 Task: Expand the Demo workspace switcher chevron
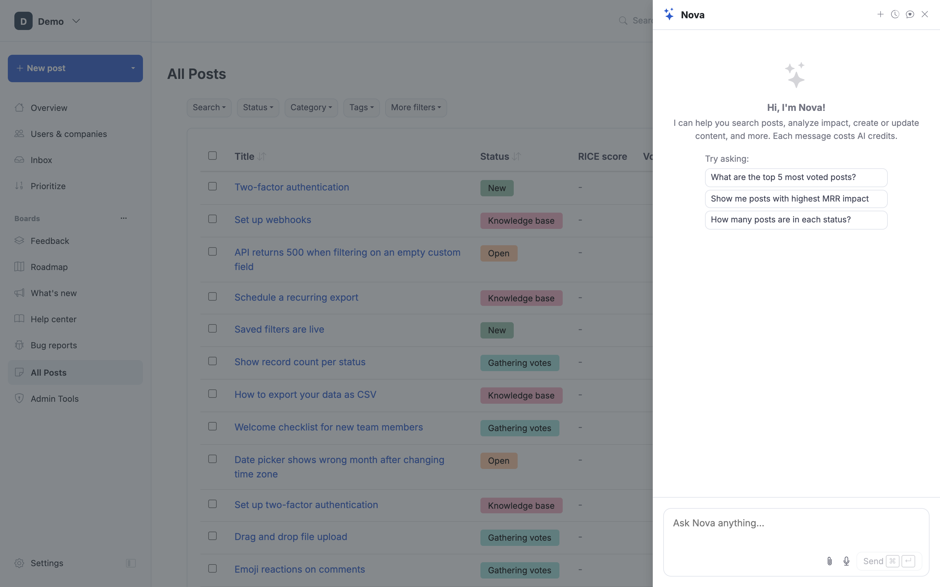[76, 21]
